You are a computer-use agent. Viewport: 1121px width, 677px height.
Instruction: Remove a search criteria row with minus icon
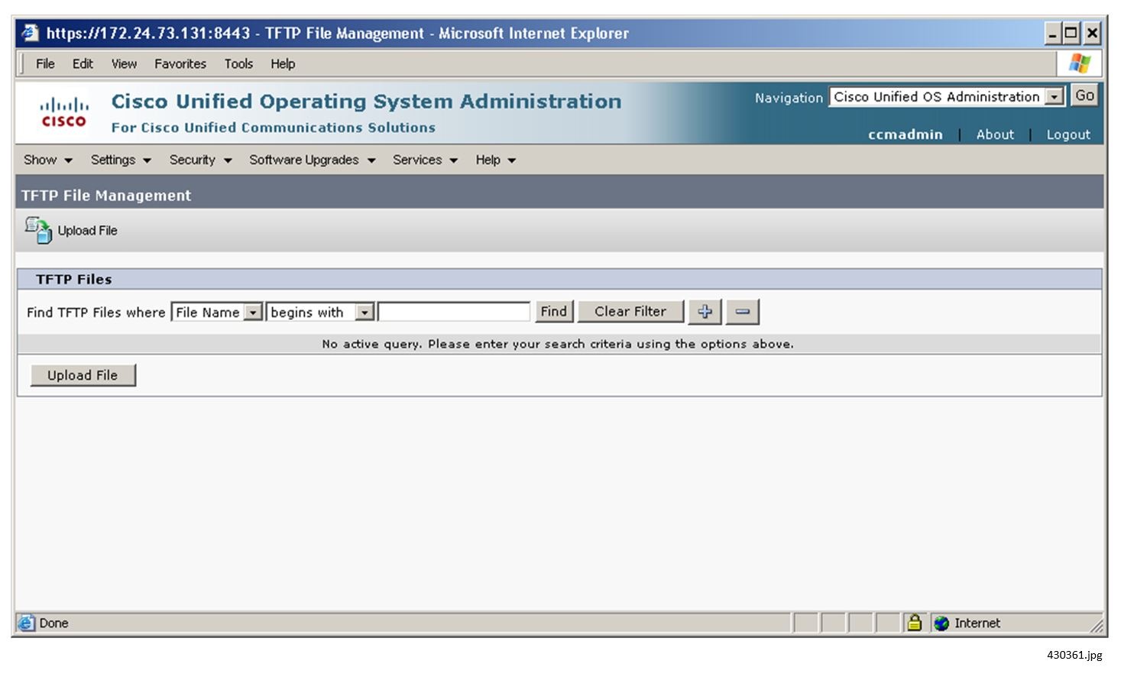coord(742,312)
